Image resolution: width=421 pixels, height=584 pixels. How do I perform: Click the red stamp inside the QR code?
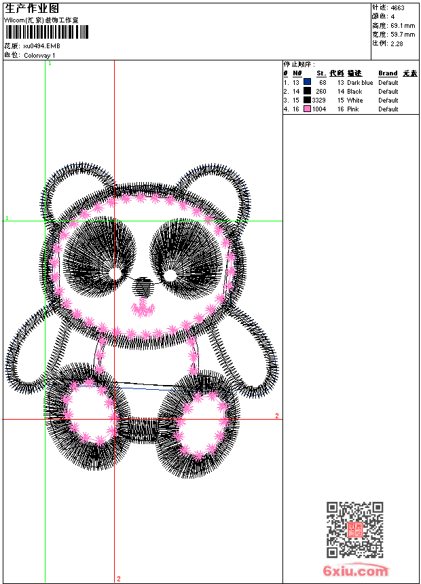tap(354, 530)
